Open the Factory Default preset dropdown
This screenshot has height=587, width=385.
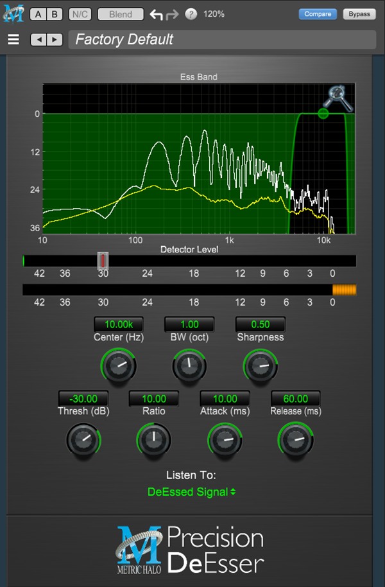tap(221, 40)
